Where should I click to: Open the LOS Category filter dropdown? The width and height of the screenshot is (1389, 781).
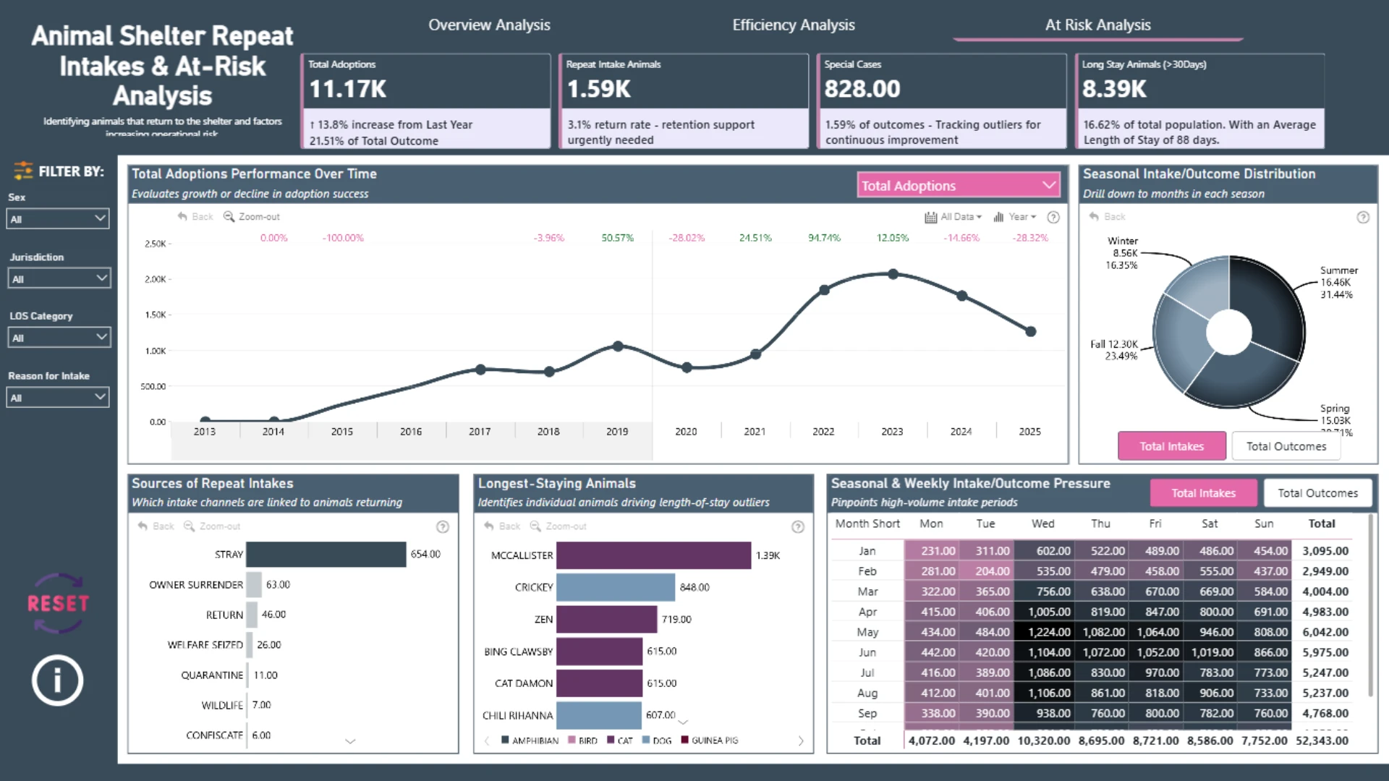coord(59,338)
